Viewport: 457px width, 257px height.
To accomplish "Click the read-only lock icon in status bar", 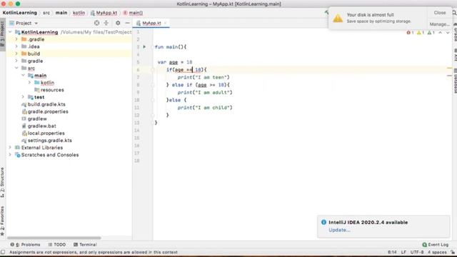I will (453, 252).
